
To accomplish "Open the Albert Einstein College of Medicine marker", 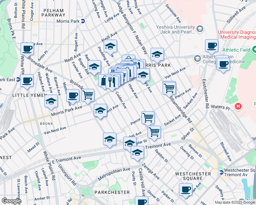I will (197, 59).
